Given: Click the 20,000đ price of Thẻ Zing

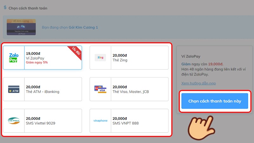Looking at the screenshot, I should [120, 55].
